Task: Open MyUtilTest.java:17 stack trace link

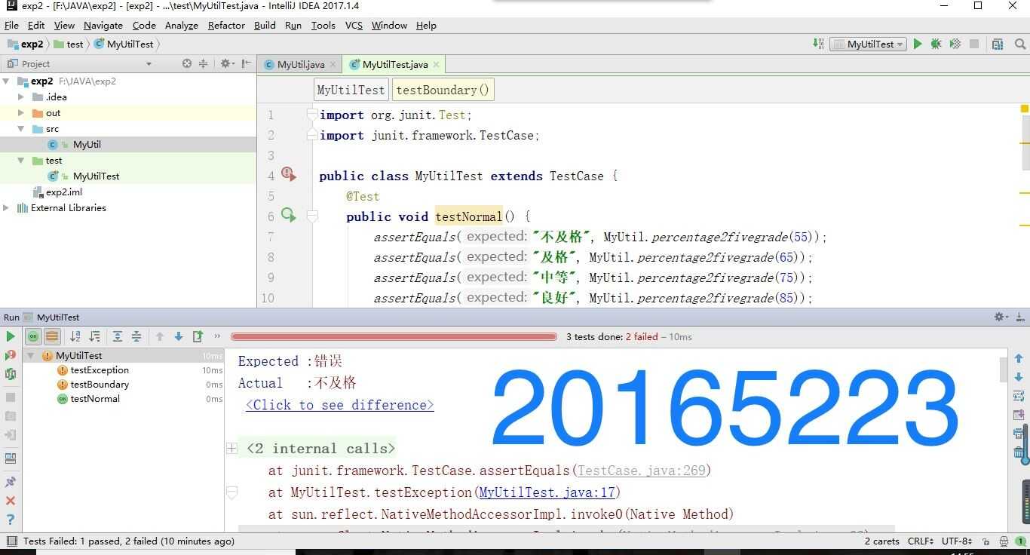Action: (547, 492)
